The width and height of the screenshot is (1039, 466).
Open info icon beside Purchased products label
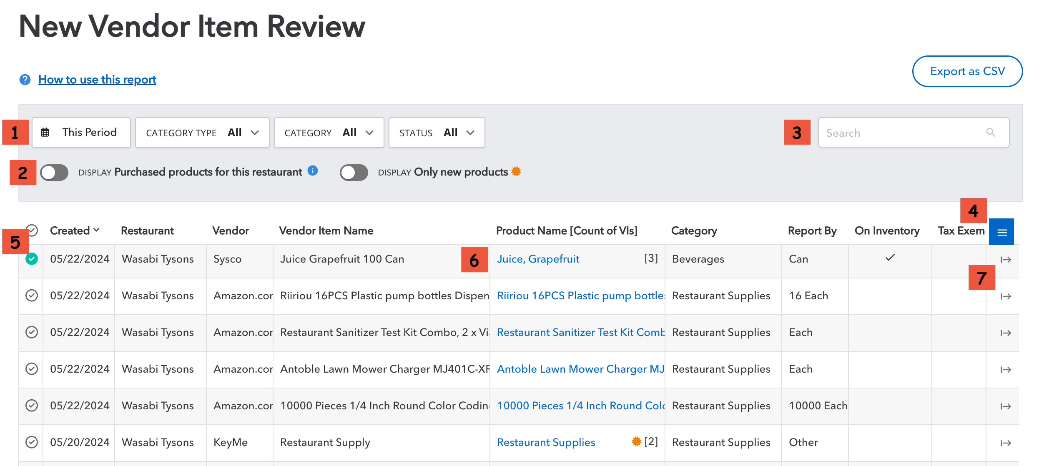coord(313,170)
